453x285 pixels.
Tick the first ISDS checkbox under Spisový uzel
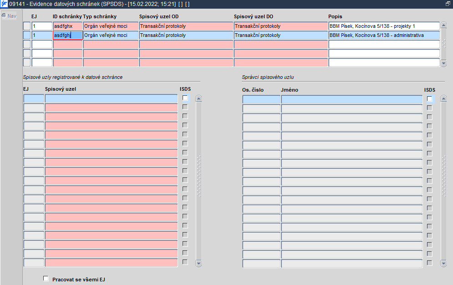pyautogui.click(x=185, y=98)
